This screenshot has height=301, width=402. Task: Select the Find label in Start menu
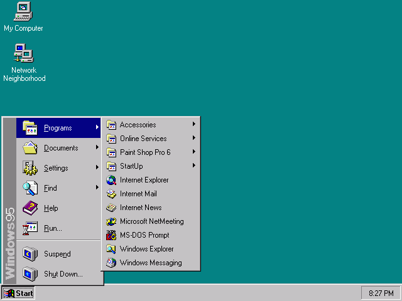[x=50, y=188]
